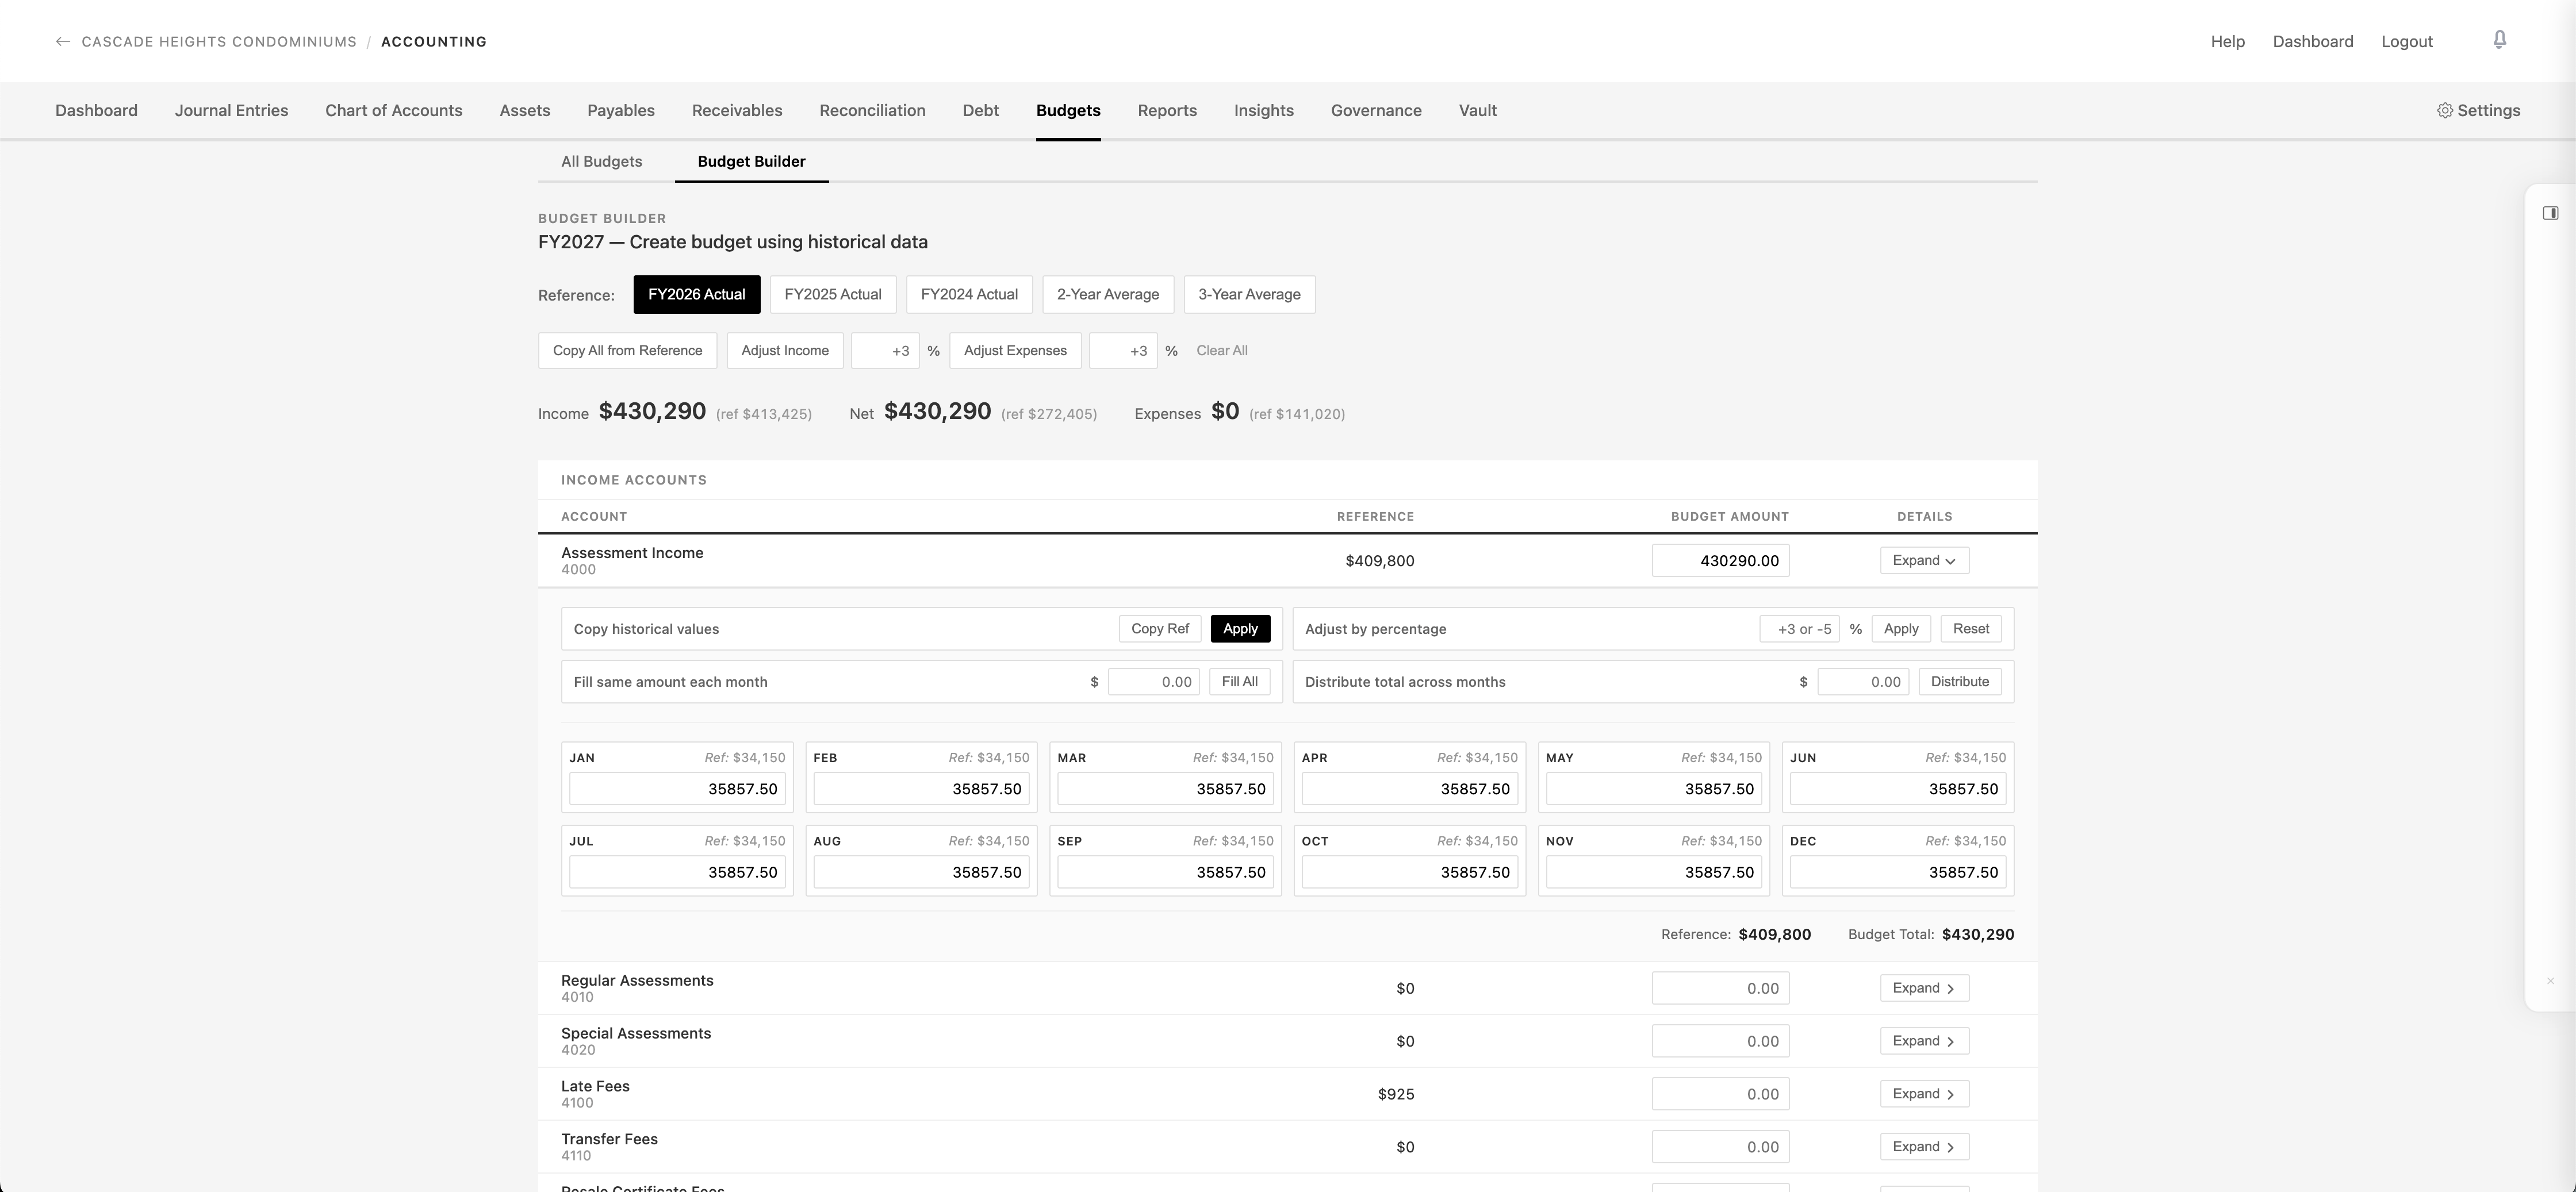Select FY2025 Actual reference
The image size is (2576, 1192).
pyautogui.click(x=832, y=295)
